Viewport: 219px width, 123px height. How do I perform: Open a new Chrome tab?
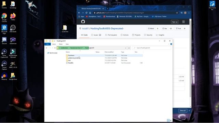click(107, 9)
